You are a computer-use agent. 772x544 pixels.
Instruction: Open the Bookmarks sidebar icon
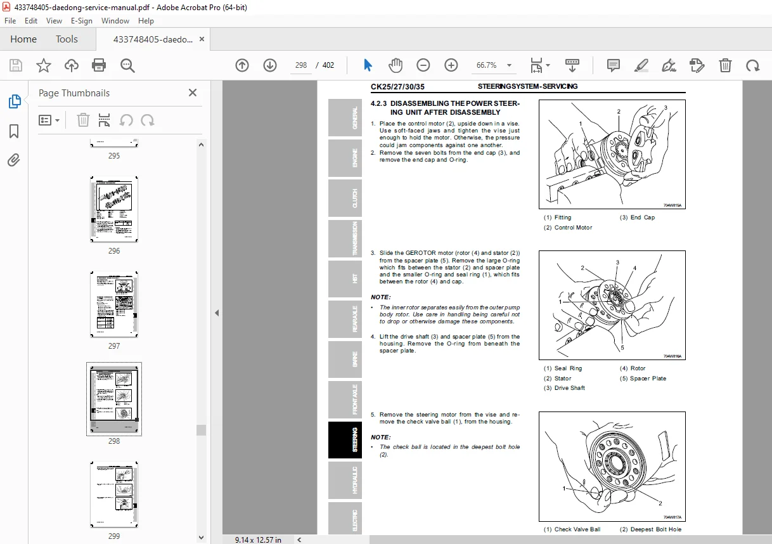[x=14, y=131]
